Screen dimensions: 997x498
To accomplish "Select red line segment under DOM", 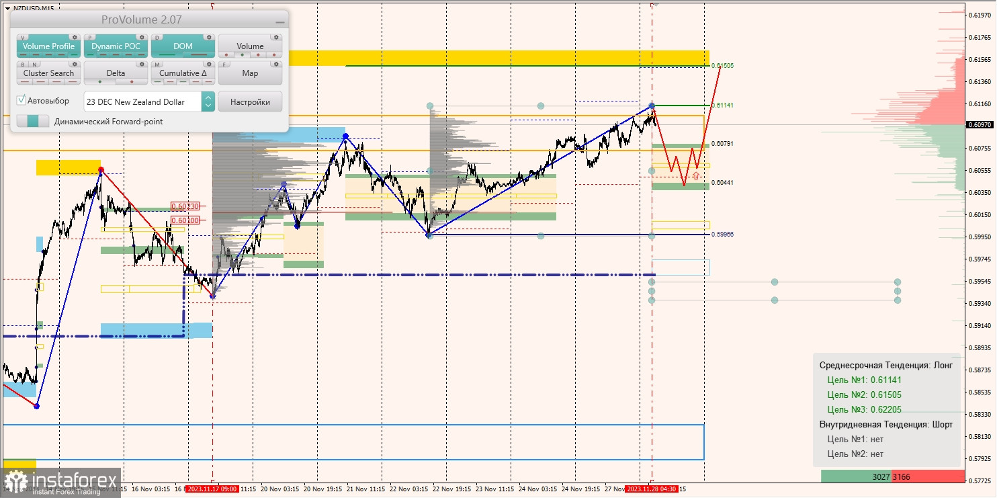I will (x=198, y=55).
